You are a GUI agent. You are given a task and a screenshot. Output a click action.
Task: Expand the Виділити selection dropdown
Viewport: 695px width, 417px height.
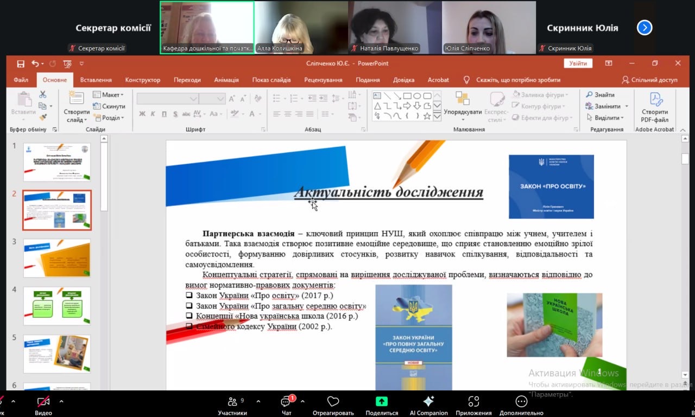[606, 118]
